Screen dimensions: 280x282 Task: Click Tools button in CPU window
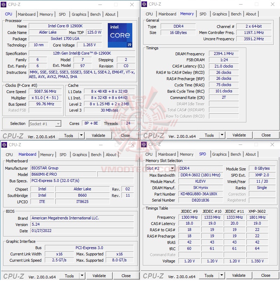[69, 136]
